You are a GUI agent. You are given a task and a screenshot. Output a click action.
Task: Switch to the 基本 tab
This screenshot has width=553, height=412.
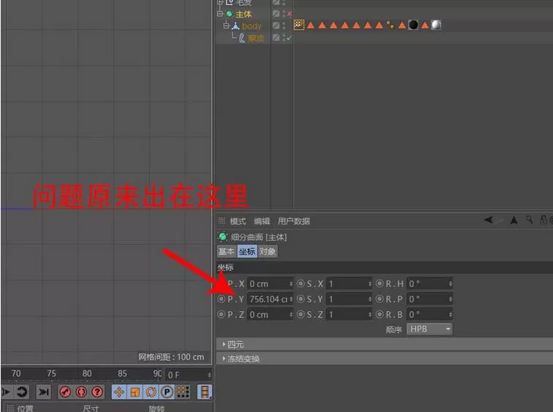pyautogui.click(x=227, y=251)
